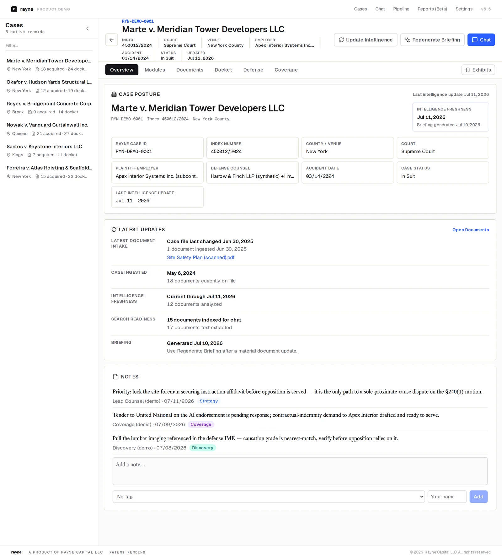Select Nowak v. Vanguard Curtainwall Inc. case
Screen dimensions: 502x558
point(49,129)
